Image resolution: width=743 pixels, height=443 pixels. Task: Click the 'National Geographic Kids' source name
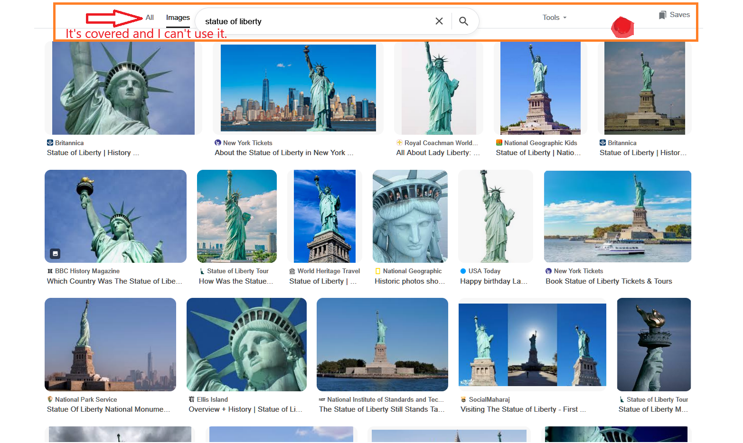541,143
